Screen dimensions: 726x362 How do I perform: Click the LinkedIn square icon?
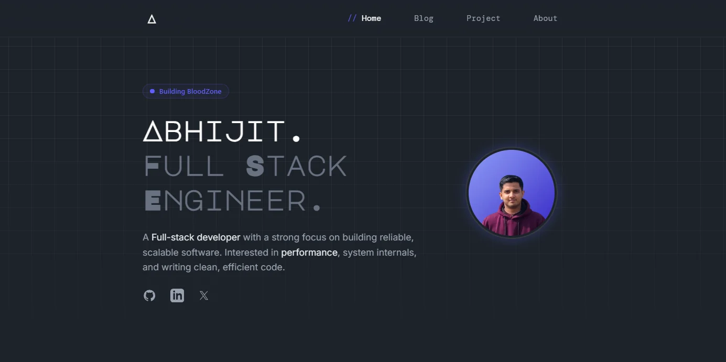pos(177,295)
